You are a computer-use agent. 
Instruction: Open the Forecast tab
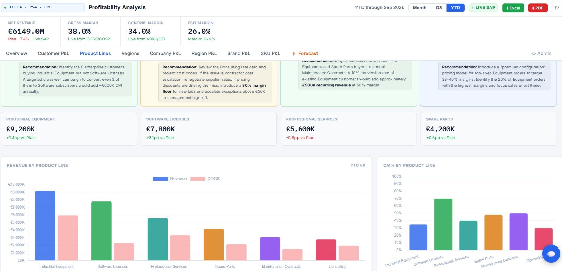[305, 53]
